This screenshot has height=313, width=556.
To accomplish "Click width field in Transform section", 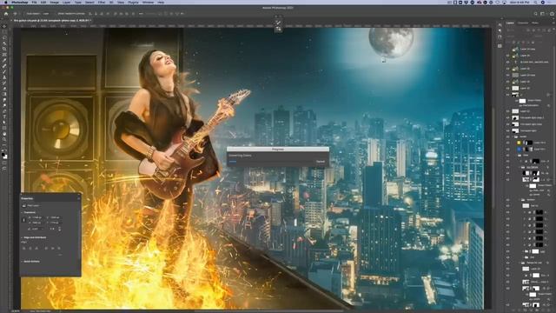I will 37,217.
